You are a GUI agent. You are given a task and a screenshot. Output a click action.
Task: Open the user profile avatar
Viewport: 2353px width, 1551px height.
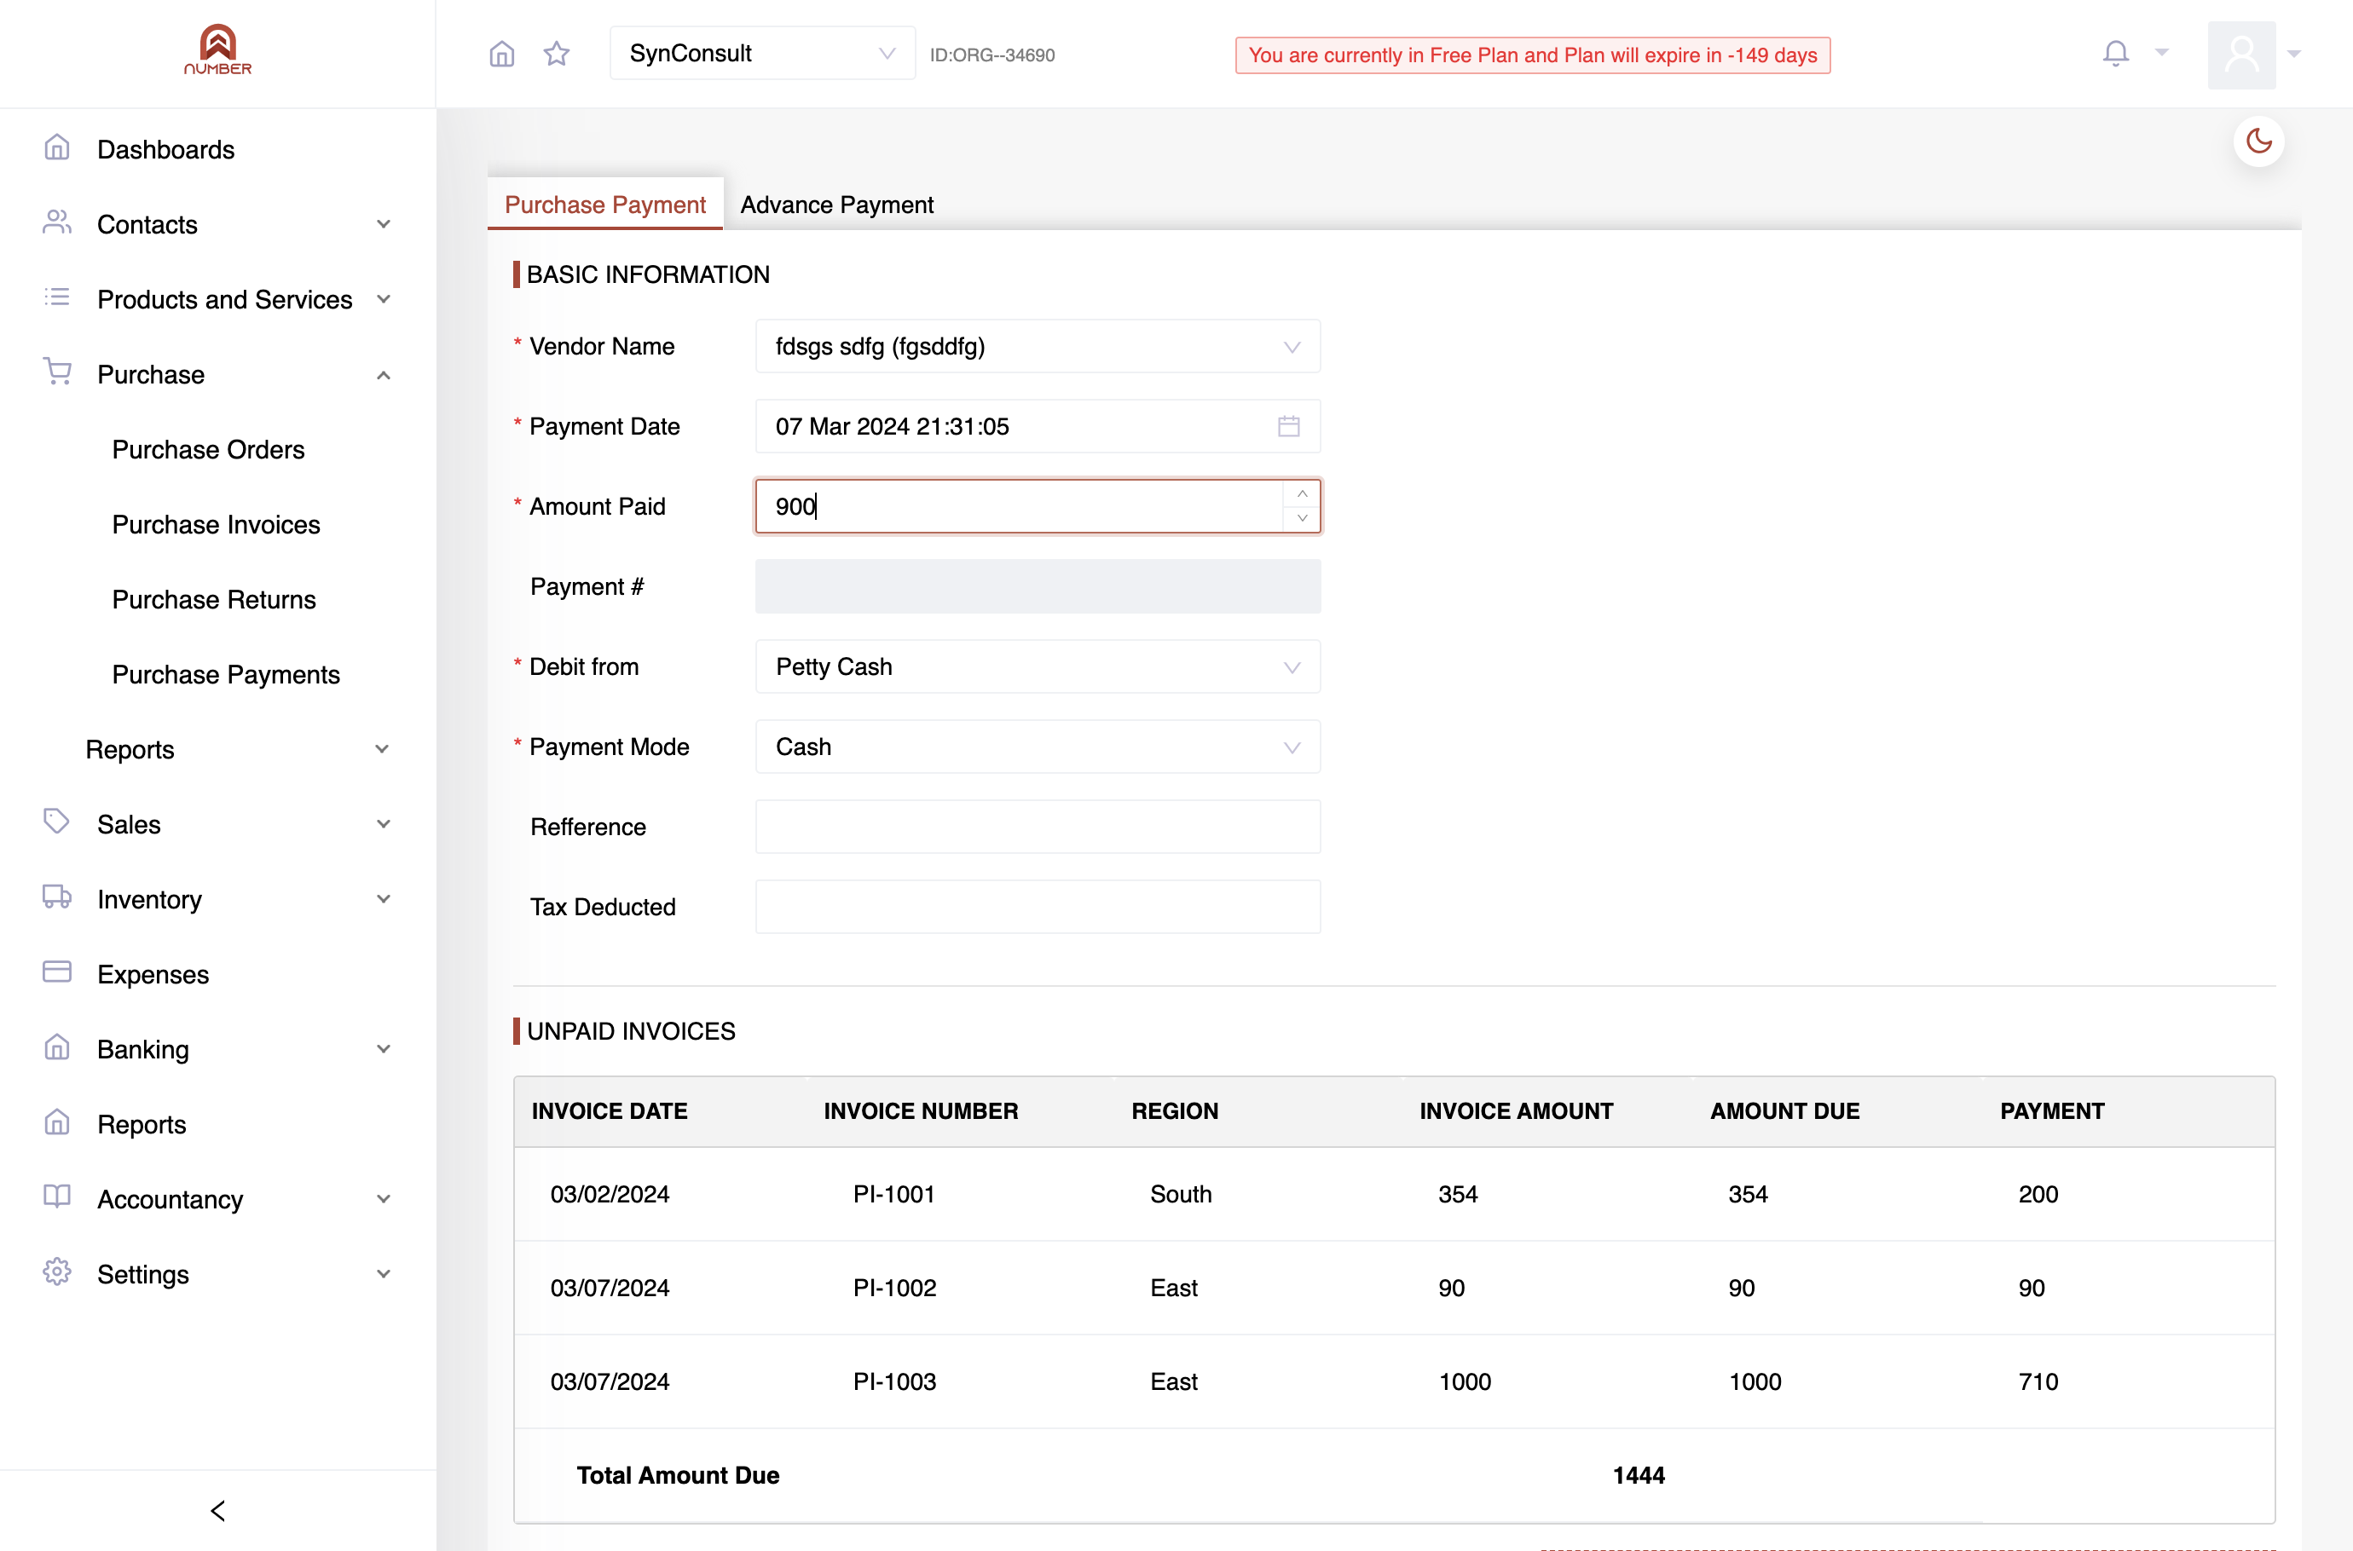click(x=2241, y=55)
